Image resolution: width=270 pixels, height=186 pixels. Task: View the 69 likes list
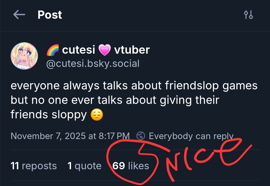(x=131, y=166)
